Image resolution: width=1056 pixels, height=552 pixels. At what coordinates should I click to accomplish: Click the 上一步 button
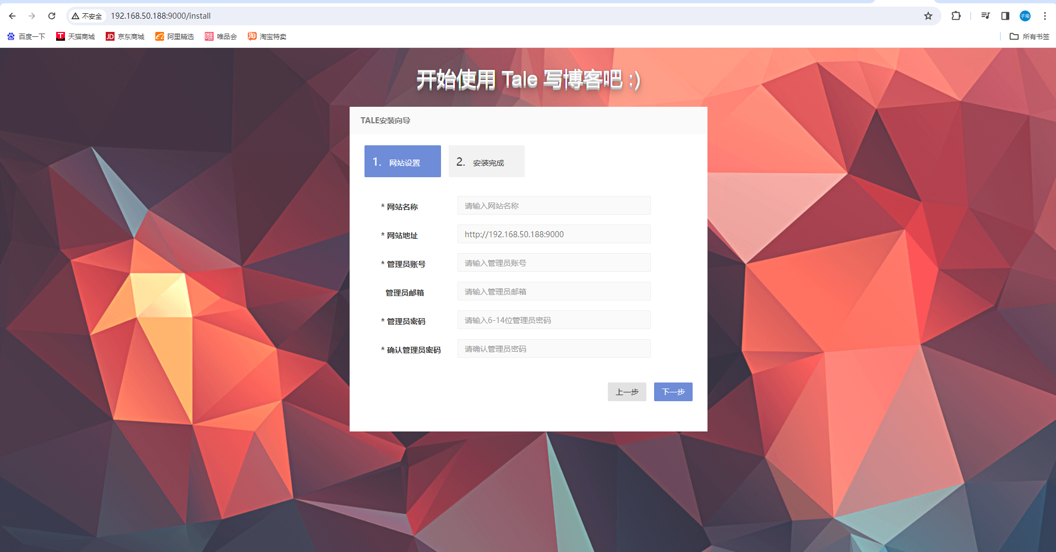point(627,392)
